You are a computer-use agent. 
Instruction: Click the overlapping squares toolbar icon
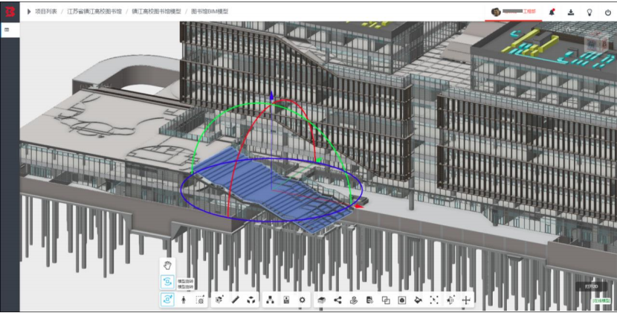(386, 300)
